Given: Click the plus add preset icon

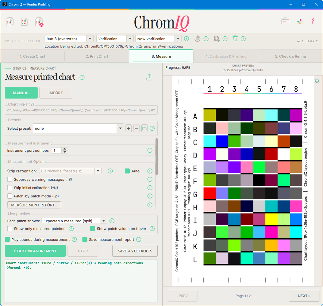Looking at the screenshot, I should point(129,129).
